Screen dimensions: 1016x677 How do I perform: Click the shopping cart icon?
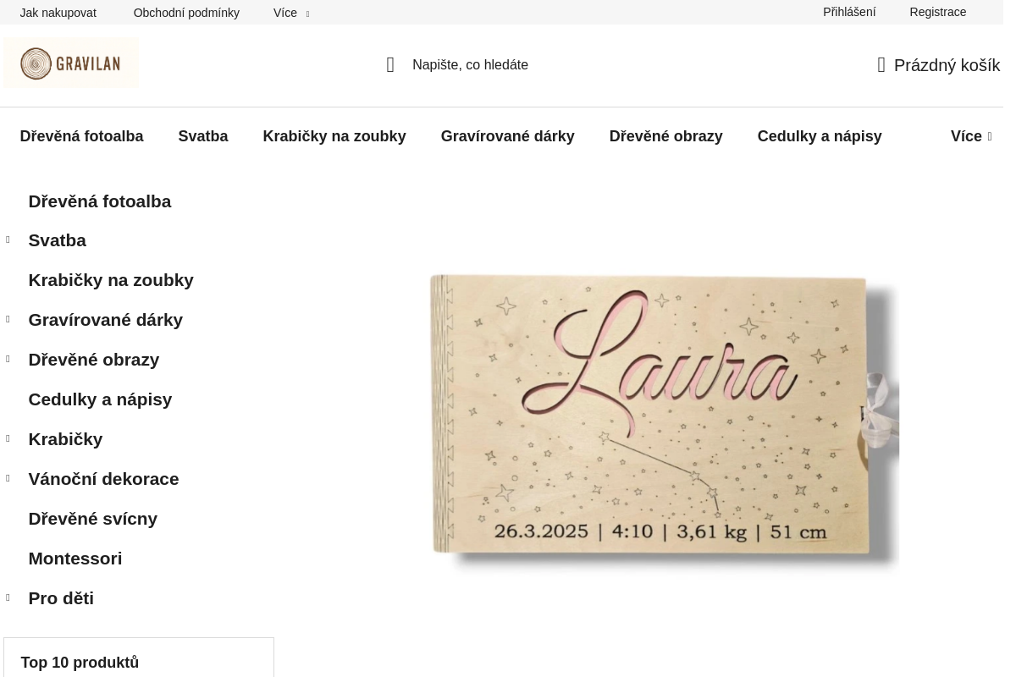[881, 65]
